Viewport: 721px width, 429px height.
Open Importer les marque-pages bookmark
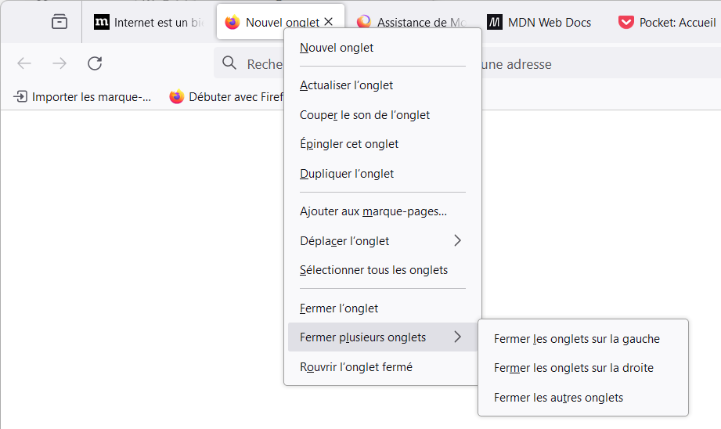coord(82,96)
